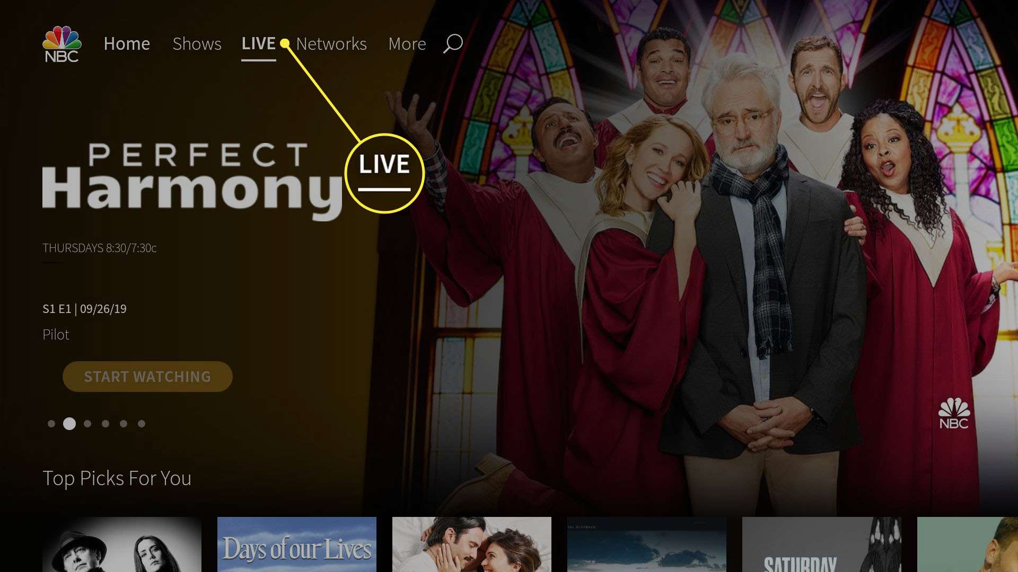The image size is (1018, 572).
Task: Click the search magnifier icon
Action: tap(453, 43)
